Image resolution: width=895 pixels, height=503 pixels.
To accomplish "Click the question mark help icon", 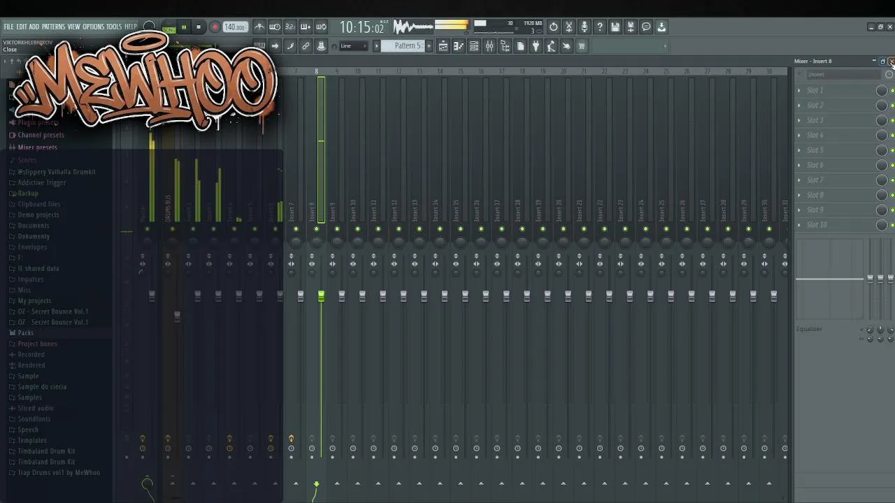I will (x=600, y=27).
